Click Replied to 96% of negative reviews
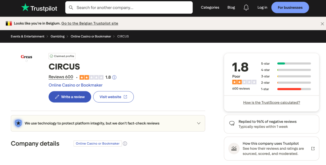The image size is (326, 165). [x=267, y=121]
